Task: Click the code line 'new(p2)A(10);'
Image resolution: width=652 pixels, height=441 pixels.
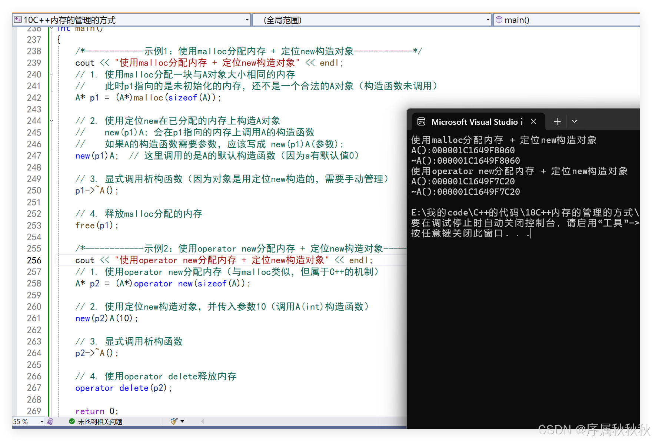Action: pyautogui.click(x=106, y=318)
